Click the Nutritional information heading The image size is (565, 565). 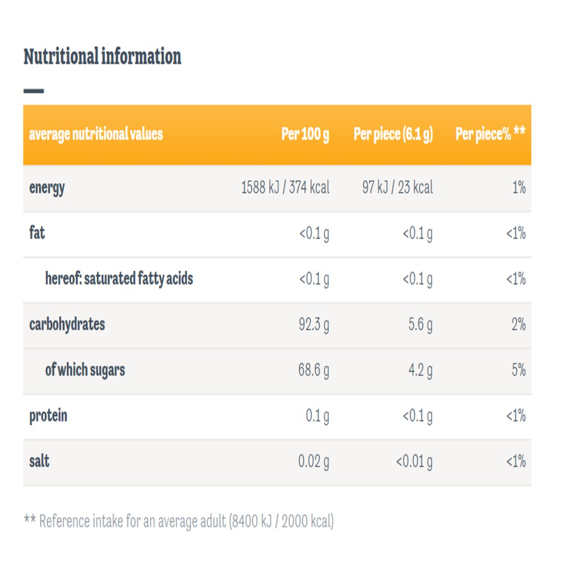pyautogui.click(x=102, y=57)
